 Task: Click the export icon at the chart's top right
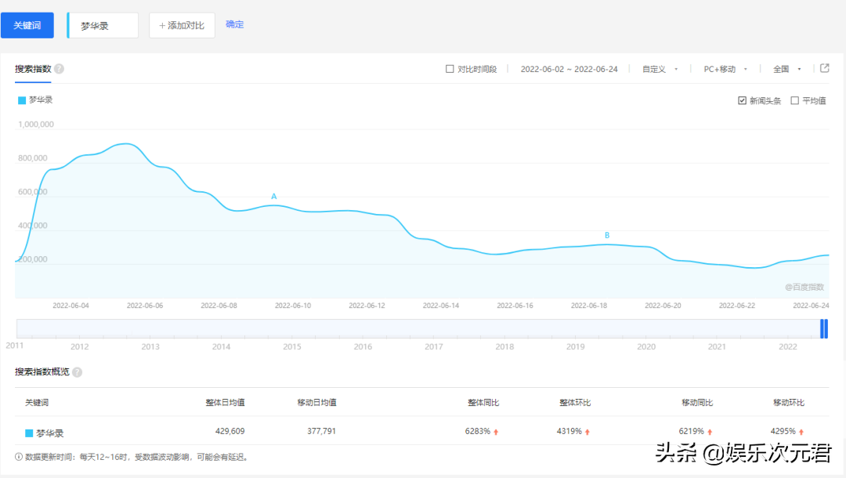(824, 68)
